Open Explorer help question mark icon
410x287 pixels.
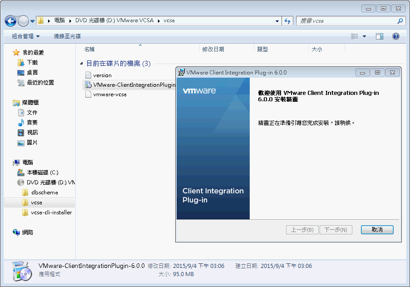[x=396, y=36]
